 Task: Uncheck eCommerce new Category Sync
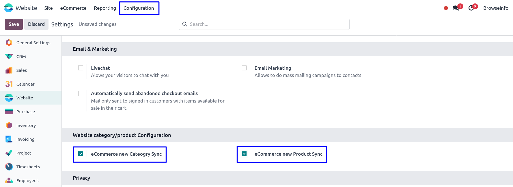[x=81, y=154]
